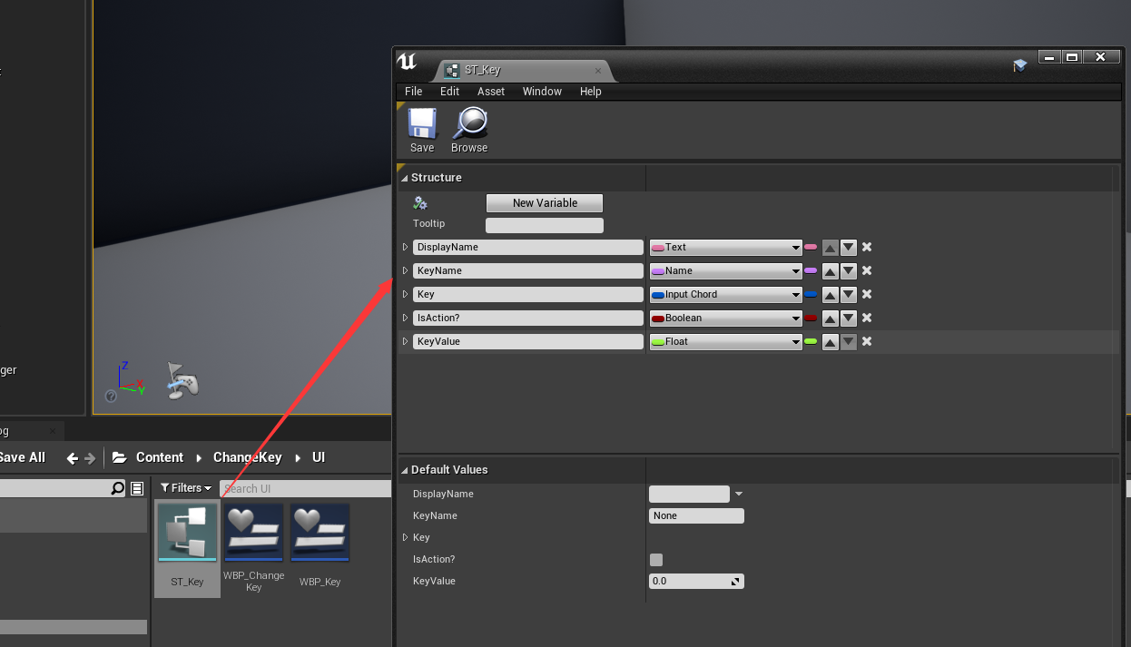Toggle the green Float pin icon for KeyValue
The image size is (1131, 647).
tap(811, 341)
